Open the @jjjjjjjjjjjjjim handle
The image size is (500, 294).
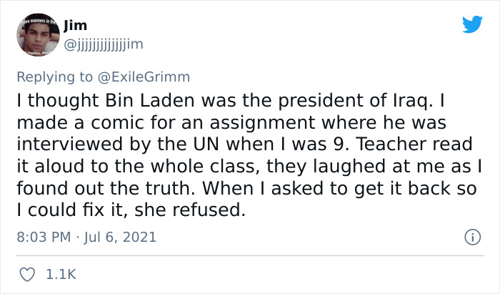pos(104,44)
